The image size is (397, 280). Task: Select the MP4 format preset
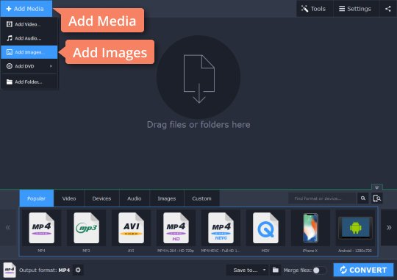[x=41, y=231]
